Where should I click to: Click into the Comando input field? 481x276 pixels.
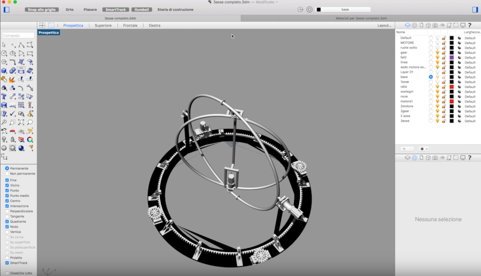pyautogui.click(x=18, y=35)
